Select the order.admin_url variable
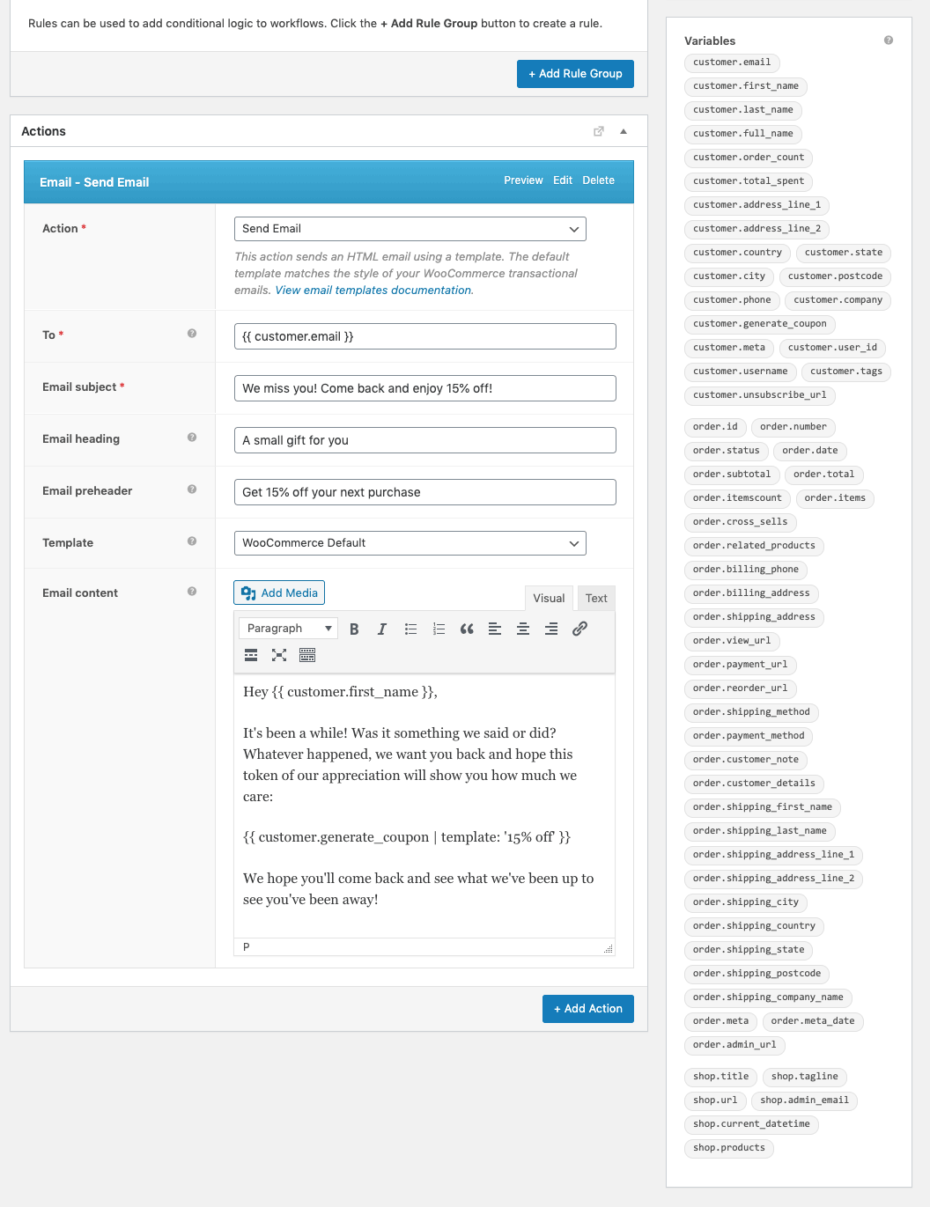The image size is (930, 1207). point(734,1045)
